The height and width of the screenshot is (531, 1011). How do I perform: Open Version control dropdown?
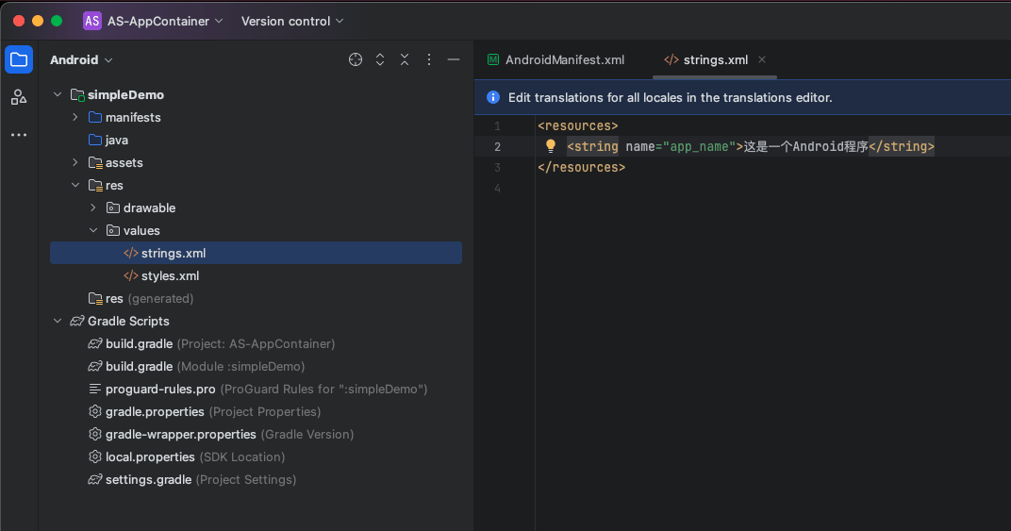click(292, 21)
